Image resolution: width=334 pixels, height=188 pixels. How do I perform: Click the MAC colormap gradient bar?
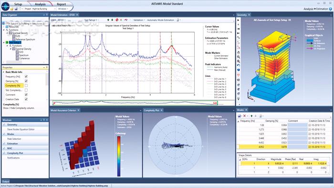(x=119, y=157)
